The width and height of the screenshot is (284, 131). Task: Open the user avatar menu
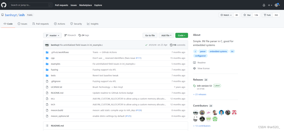pos(277,5)
